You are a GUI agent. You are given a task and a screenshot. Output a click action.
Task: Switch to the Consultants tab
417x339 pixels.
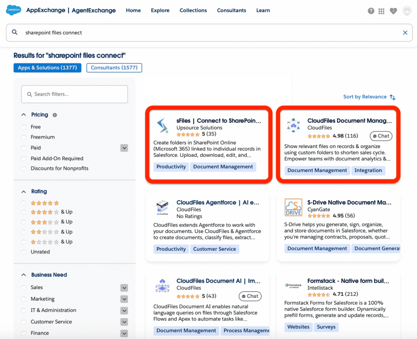click(114, 67)
